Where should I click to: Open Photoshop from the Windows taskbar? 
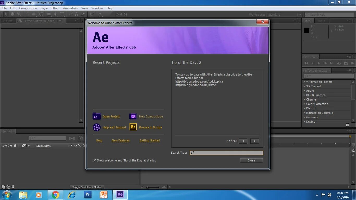[88, 195]
